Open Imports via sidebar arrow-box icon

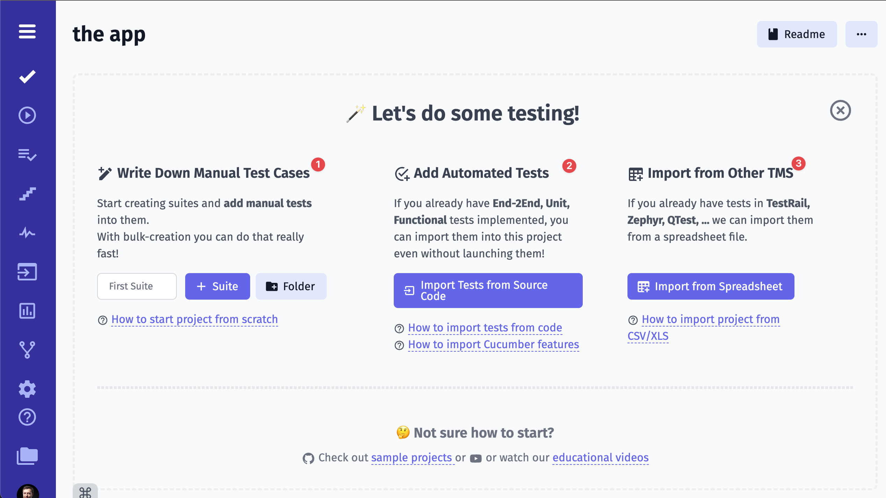click(x=27, y=272)
